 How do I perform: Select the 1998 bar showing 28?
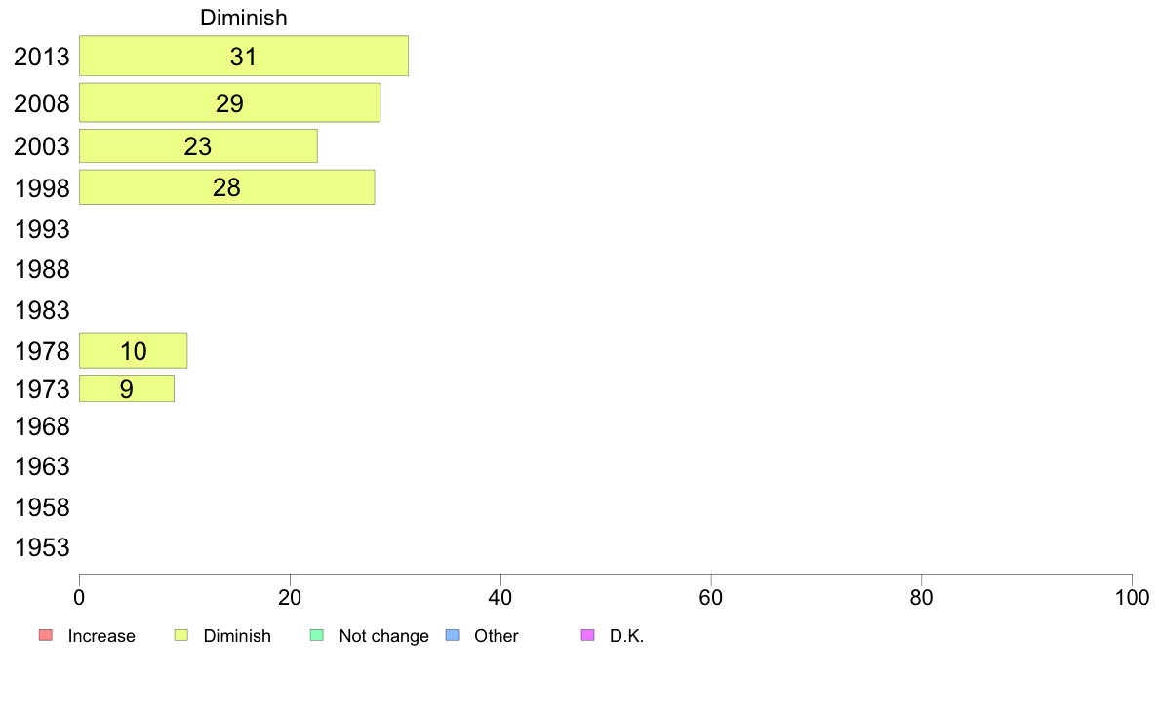click(227, 187)
